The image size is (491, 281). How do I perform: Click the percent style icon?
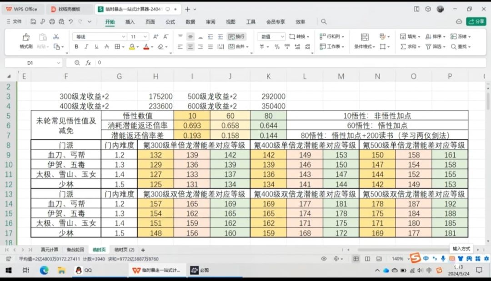277,47
